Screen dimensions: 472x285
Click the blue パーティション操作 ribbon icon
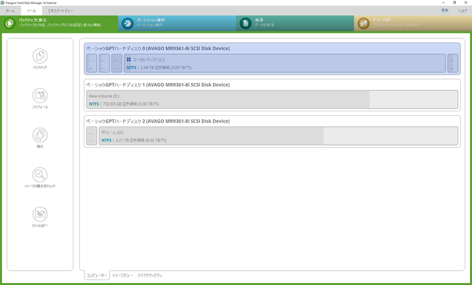(127, 24)
